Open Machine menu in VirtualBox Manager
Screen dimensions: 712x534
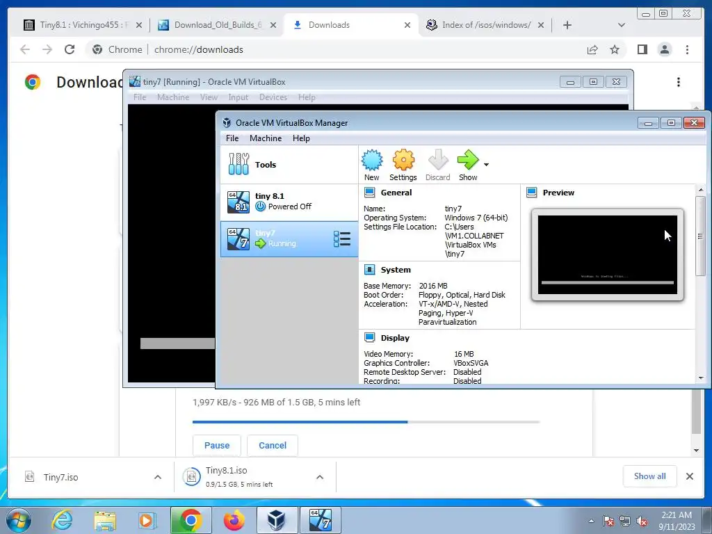[x=266, y=138]
